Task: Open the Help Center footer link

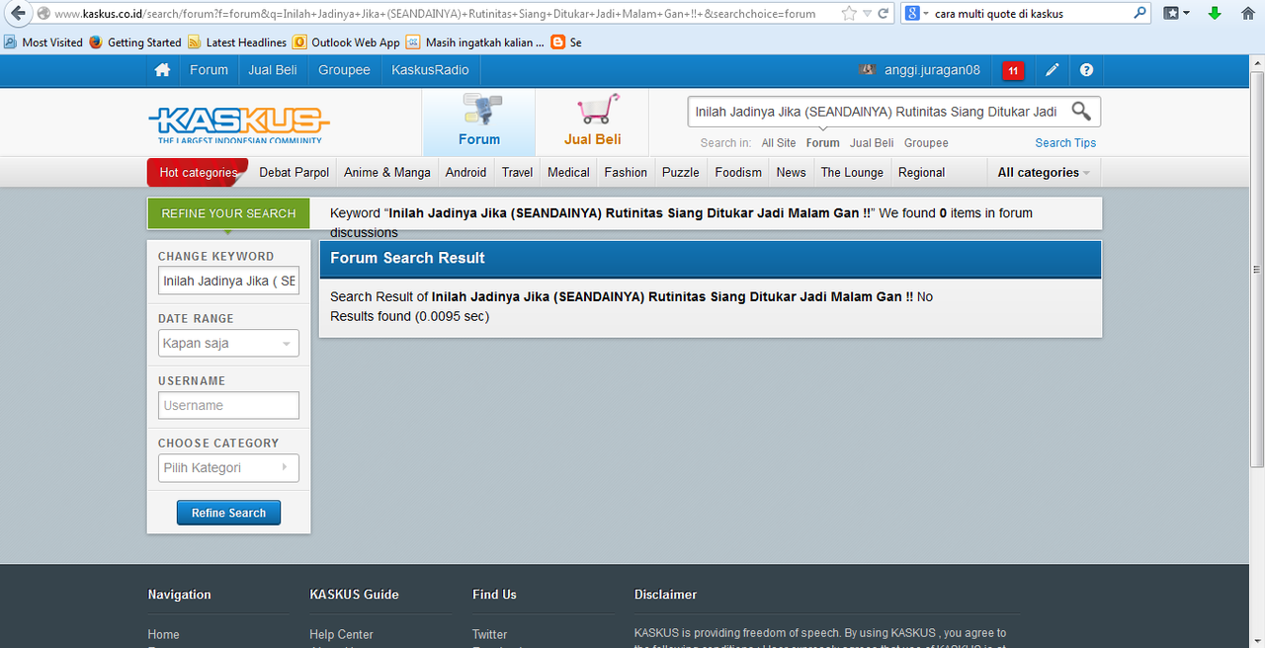Action: click(x=341, y=634)
